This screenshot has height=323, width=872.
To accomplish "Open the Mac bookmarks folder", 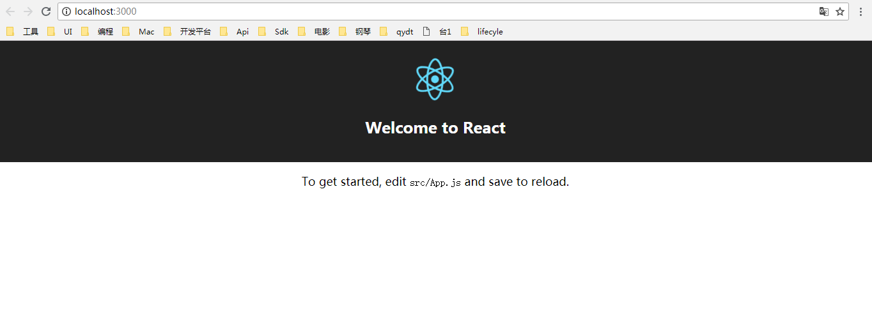I will (138, 31).
